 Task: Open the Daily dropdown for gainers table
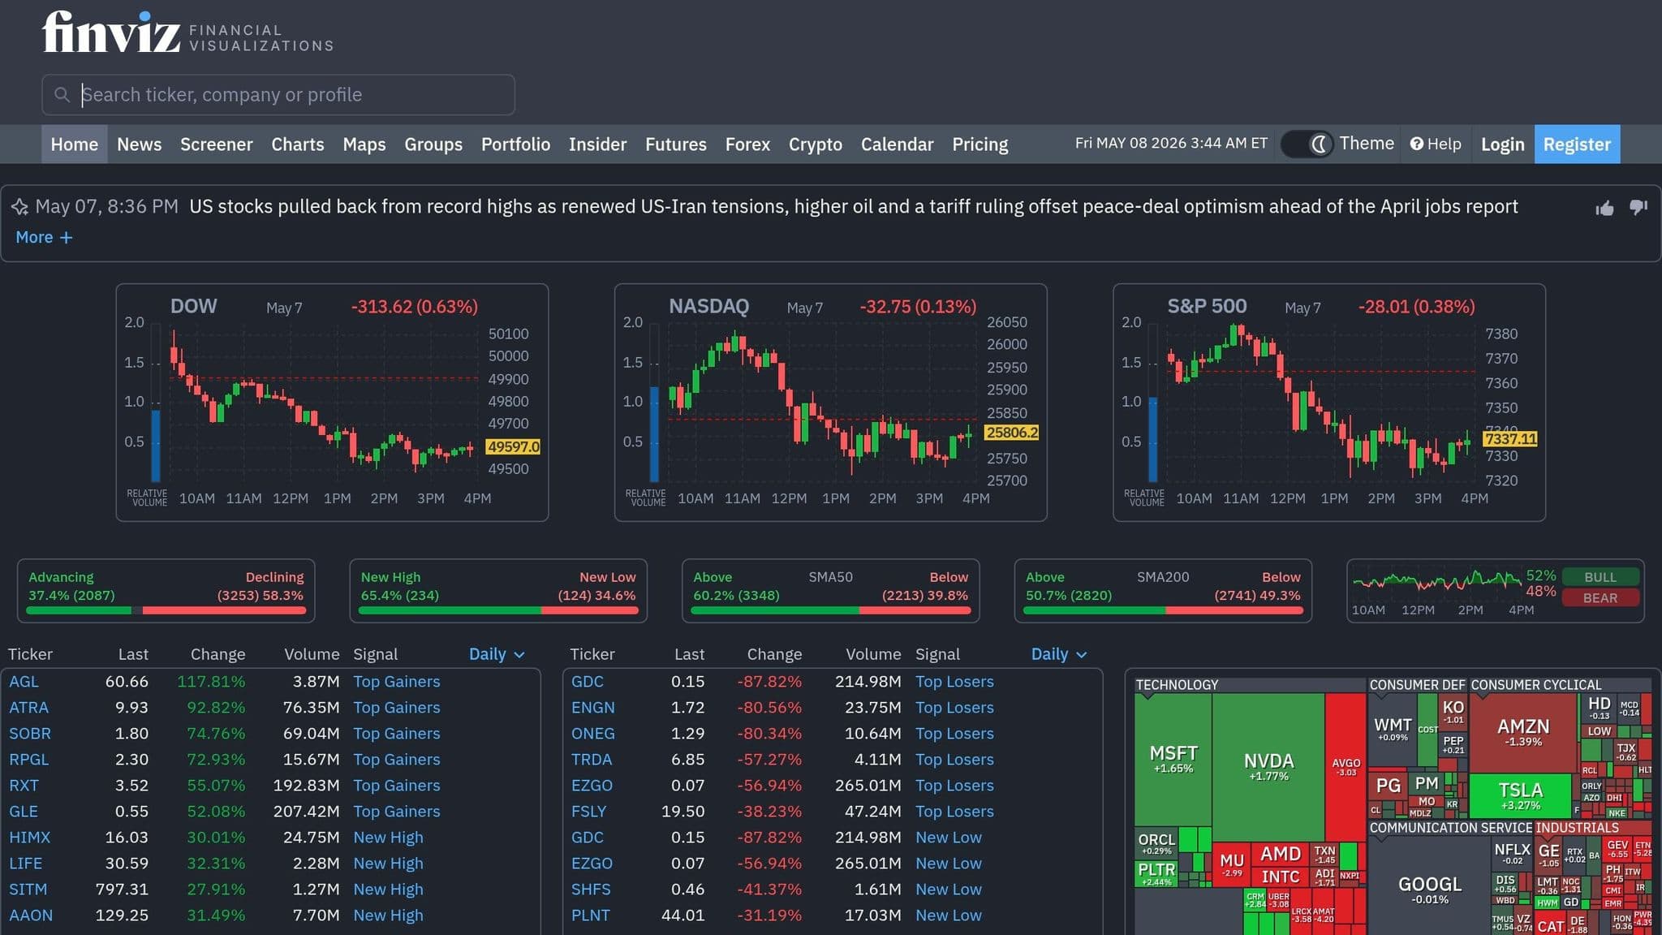tap(497, 654)
